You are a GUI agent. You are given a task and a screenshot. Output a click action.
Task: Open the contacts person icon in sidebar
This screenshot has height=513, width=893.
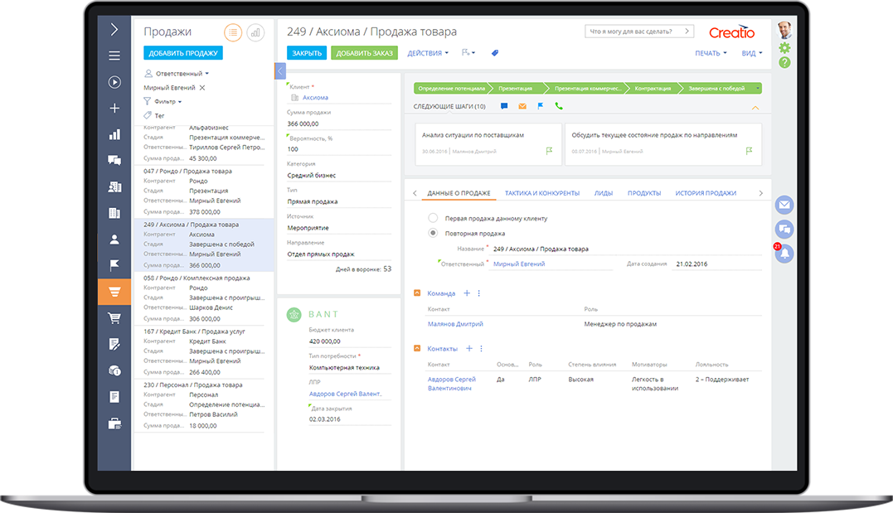point(114,240)
